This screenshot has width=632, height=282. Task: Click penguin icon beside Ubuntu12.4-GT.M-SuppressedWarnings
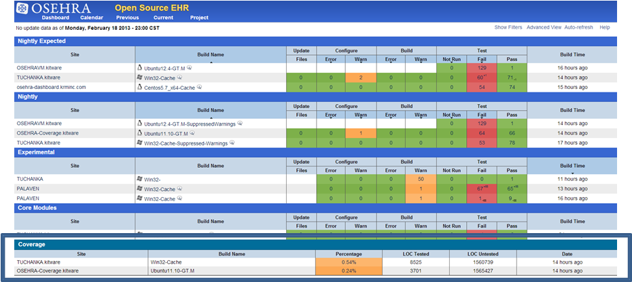point(140,124)
